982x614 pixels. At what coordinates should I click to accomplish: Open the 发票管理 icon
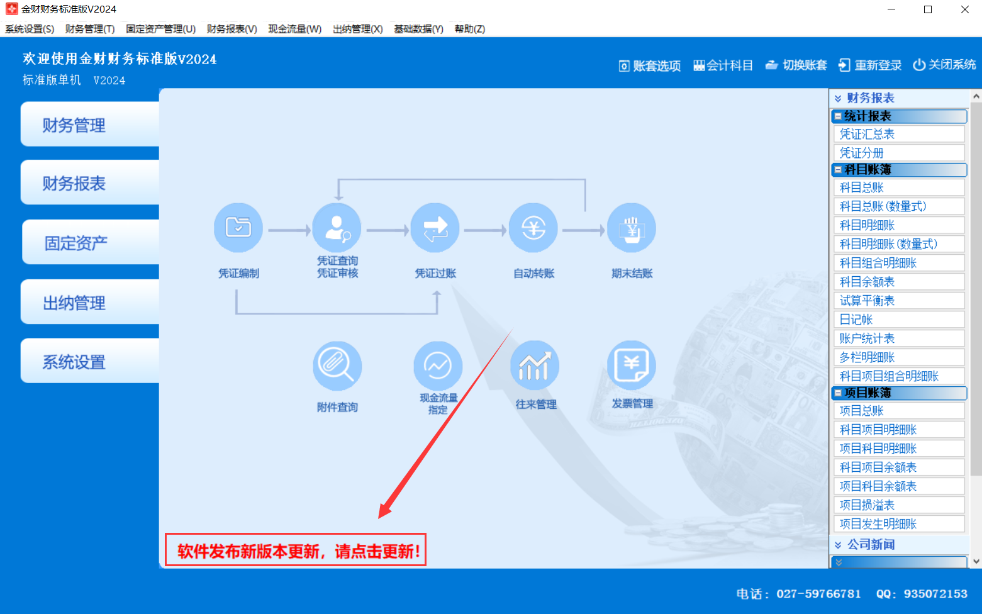632,366
